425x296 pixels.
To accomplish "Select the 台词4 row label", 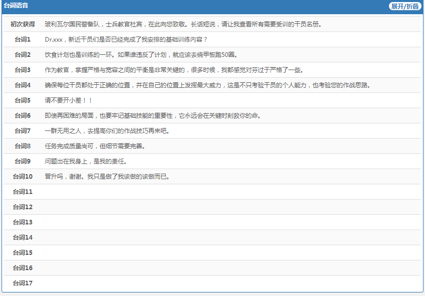I will 23,85.
